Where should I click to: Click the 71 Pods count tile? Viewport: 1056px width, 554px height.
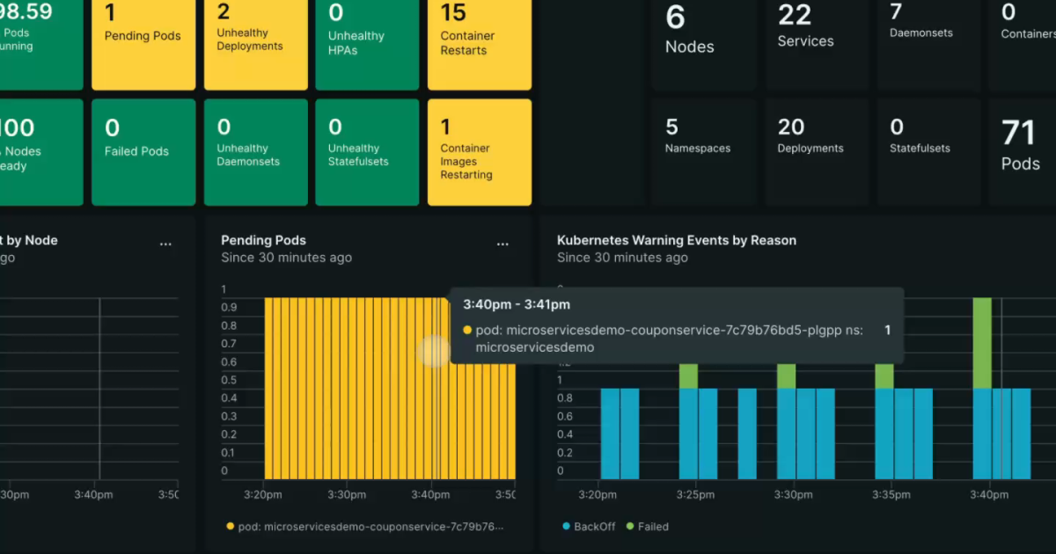(1022, 149)
